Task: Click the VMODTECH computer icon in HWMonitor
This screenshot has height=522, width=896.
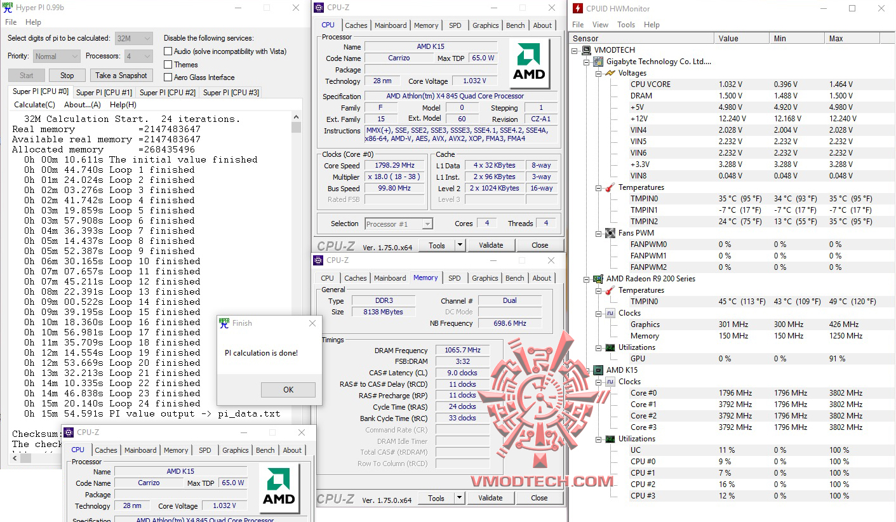Action: pos(586,50)
